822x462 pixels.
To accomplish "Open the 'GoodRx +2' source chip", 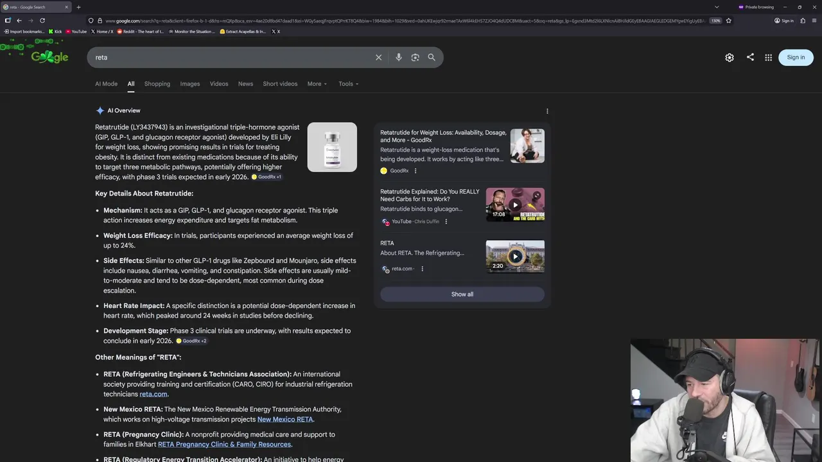I will tap(191, 341).
